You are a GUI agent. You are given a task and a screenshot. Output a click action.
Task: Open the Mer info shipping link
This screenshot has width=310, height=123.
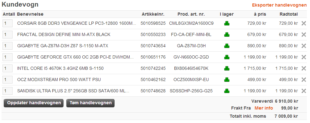point(264,108)
